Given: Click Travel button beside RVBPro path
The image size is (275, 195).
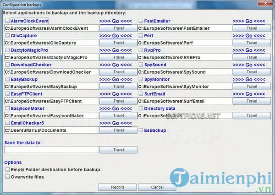Looking at the screenshot, I should [x=252, y=57].
